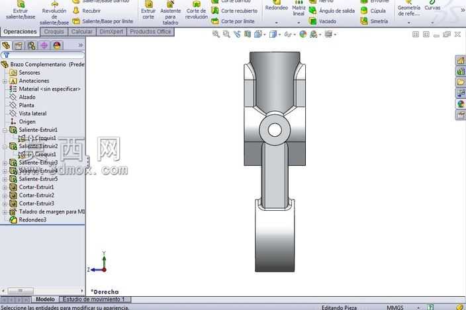
Task: Open the ConfigurationManager panel tab
Action: point(31,46)
